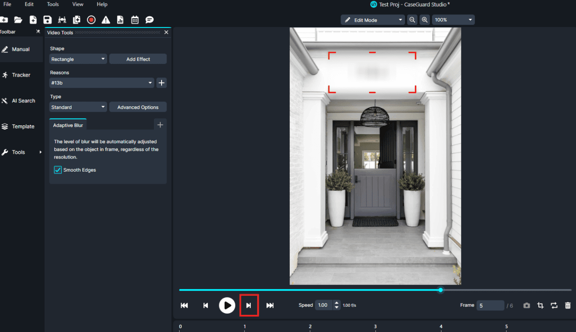Switch to the Tracker tab in sidebar
The image size is (576, 332).
21,75
